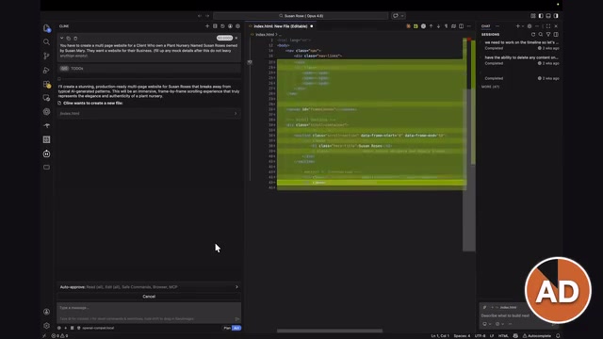Open the Accounts icon at the activity bar bottom
This screenshot has height=339, width=603.
click(x=46, y=312)
